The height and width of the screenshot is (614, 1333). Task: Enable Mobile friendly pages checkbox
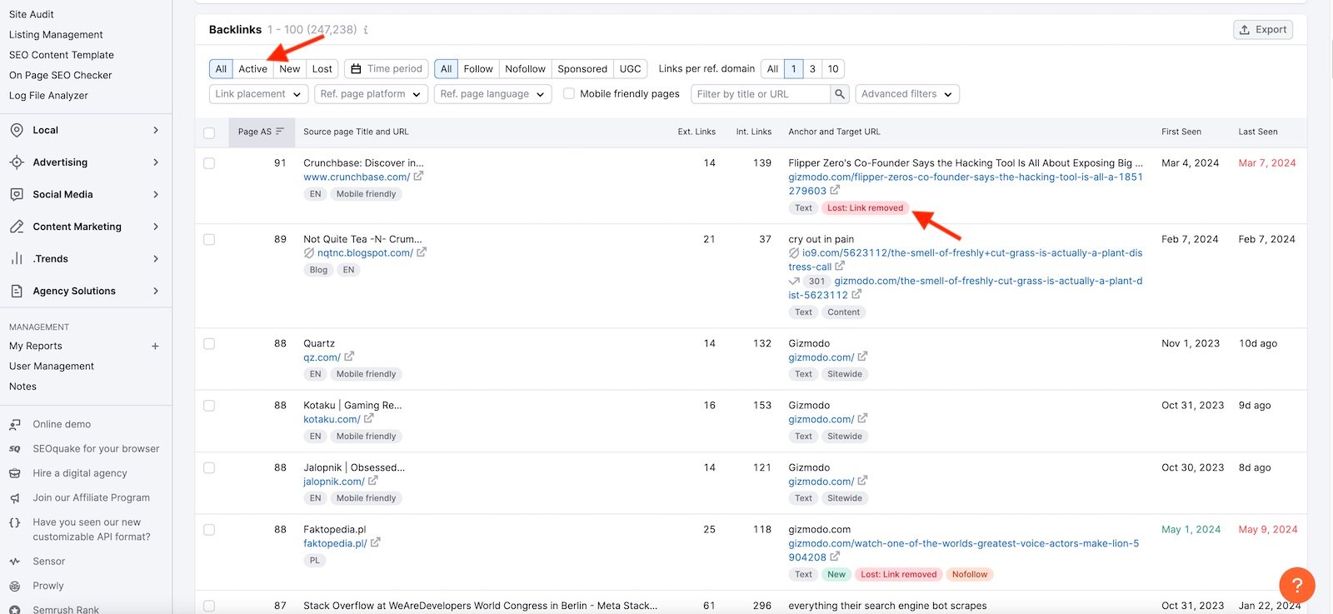569,94
